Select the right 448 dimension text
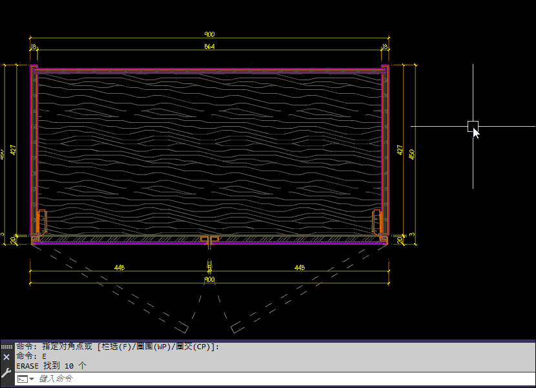Screen dimensions: 536x388 pyautogui.click(x=299, y=267)
